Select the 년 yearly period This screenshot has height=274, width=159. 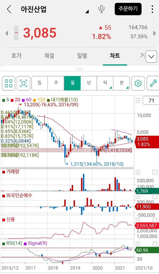click(89, 83)
